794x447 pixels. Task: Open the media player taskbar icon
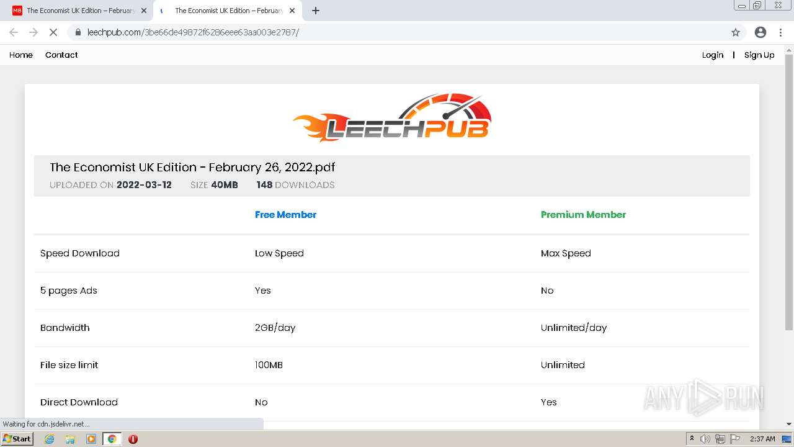(x=91, y=439)
